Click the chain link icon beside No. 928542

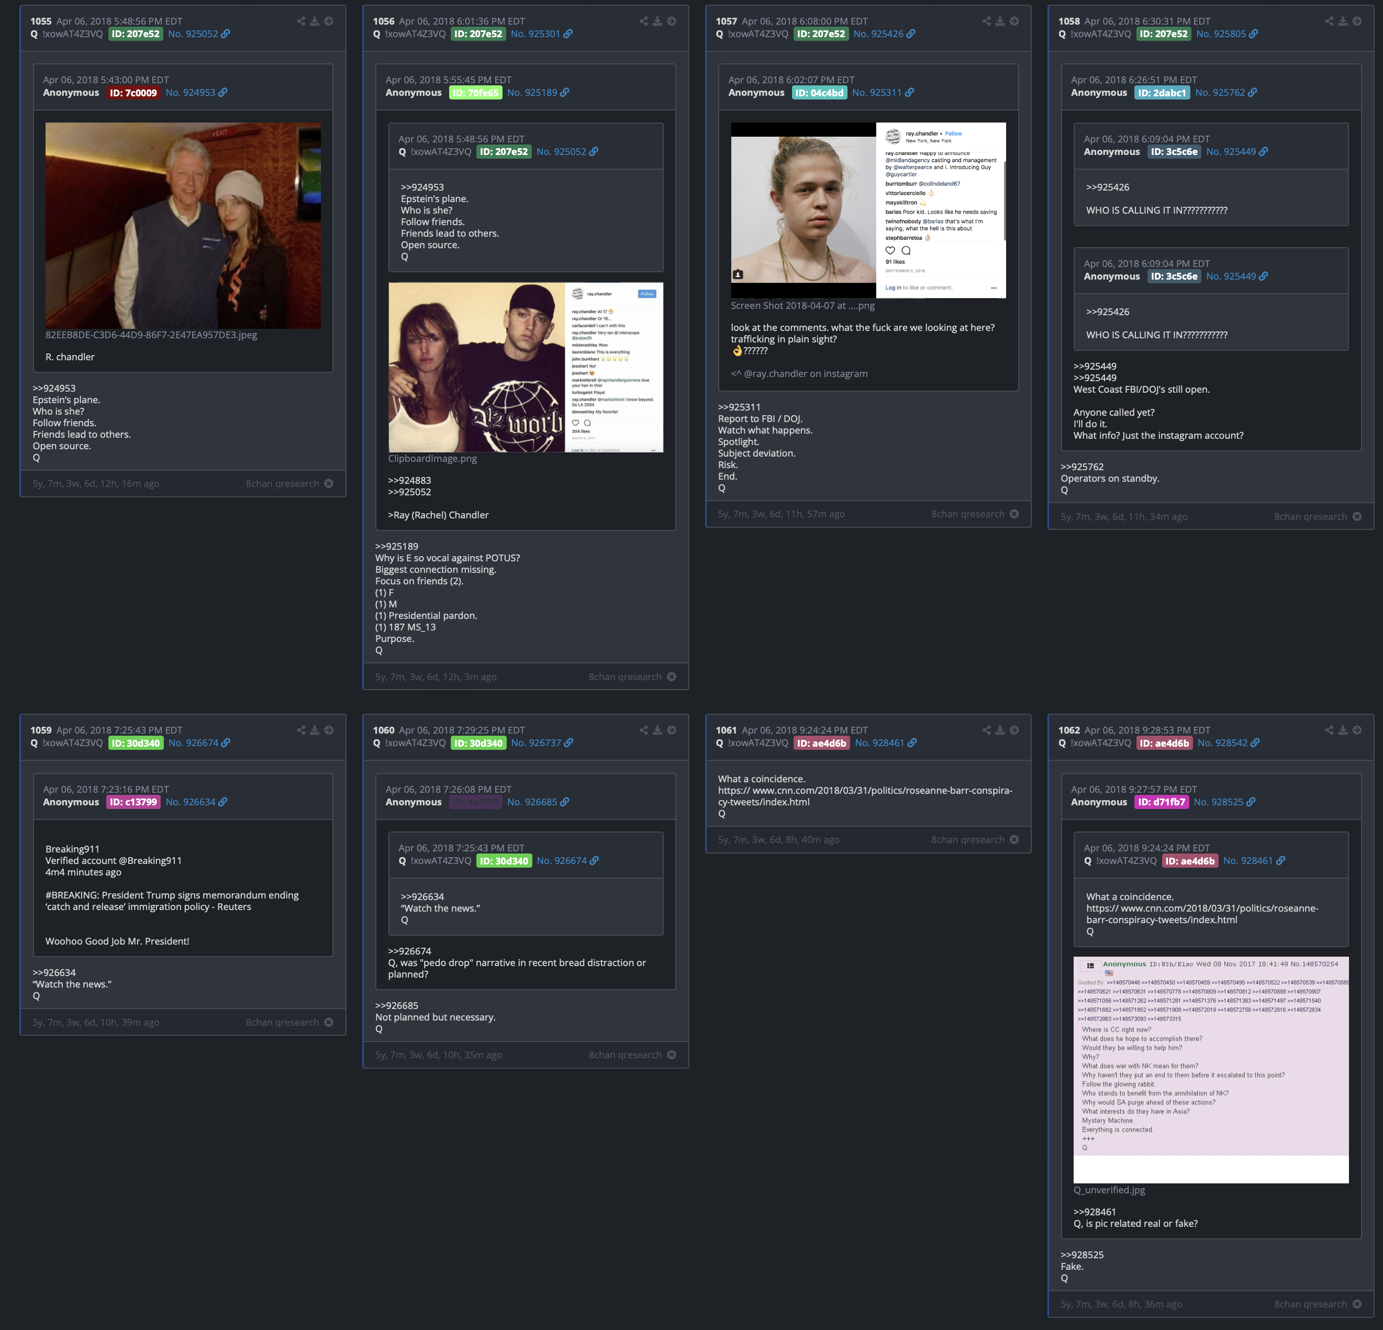coord(1255,742)
